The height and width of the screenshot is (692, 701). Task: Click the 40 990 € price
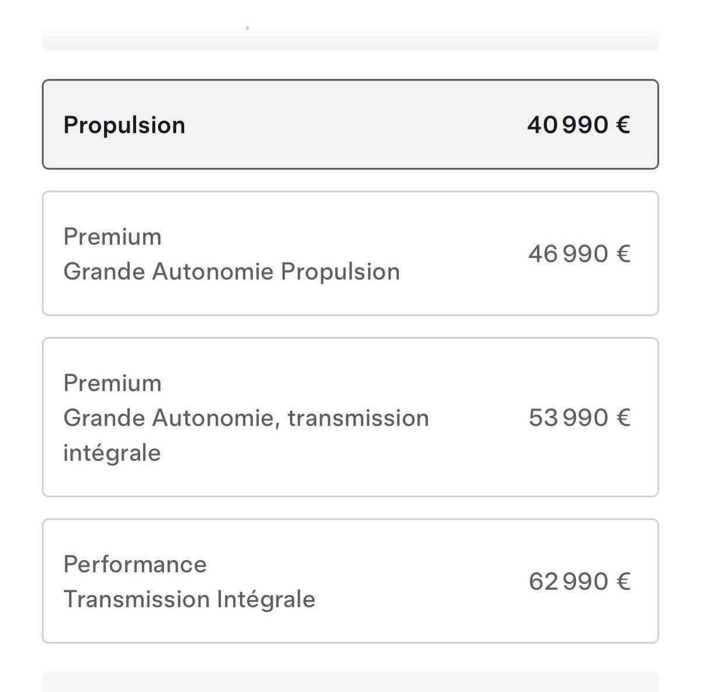click(x=579, y=125)
